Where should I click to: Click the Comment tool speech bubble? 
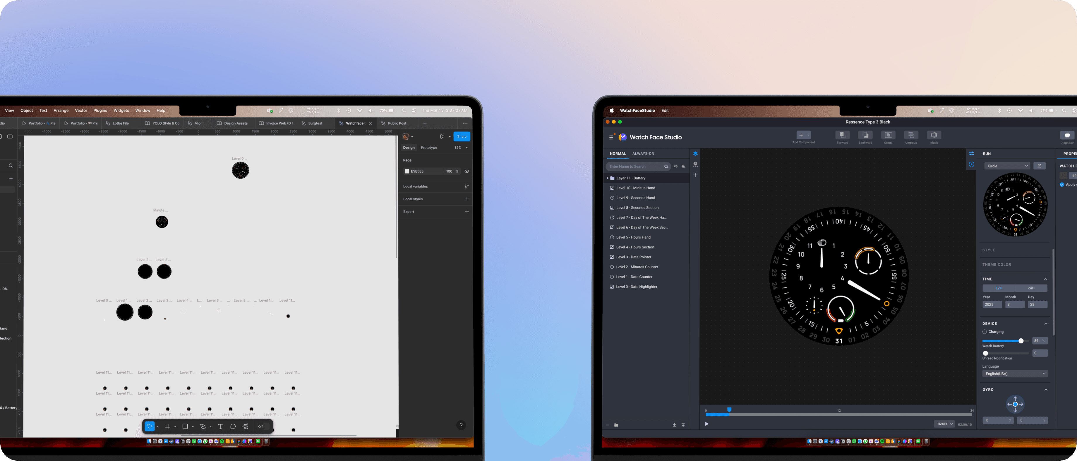pos(233,426)
